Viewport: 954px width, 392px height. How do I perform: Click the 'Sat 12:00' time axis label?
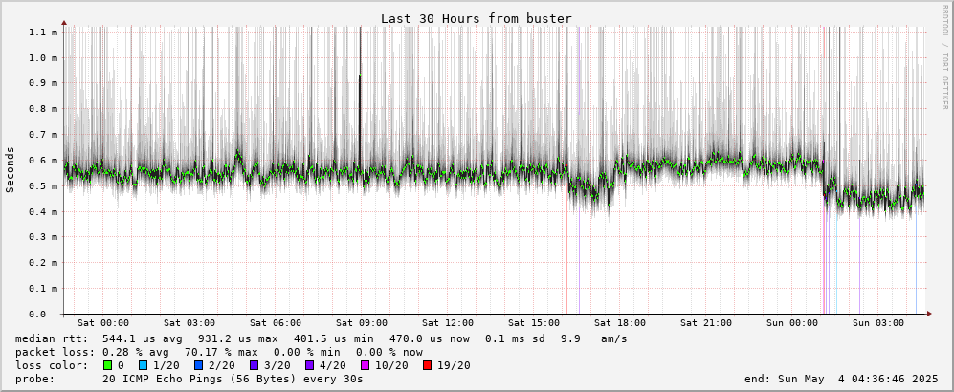[448, 323]
